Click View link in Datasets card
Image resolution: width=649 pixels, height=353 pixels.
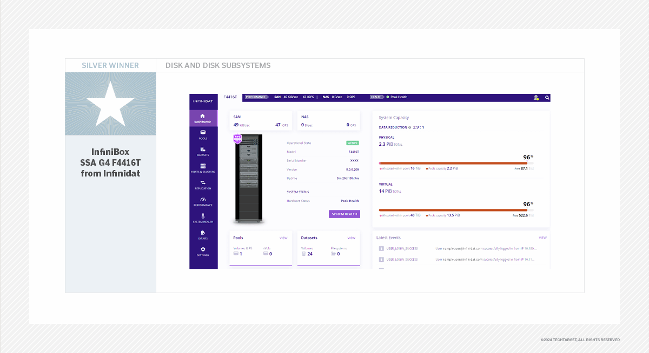click(351, 237)
